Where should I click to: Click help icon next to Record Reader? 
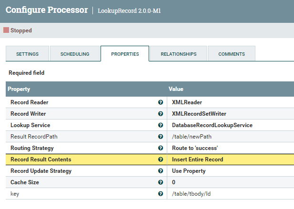161,102
